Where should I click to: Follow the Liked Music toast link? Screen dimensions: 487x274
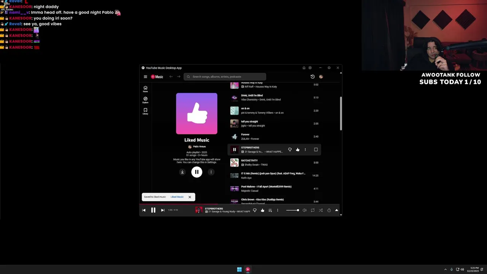177,197
